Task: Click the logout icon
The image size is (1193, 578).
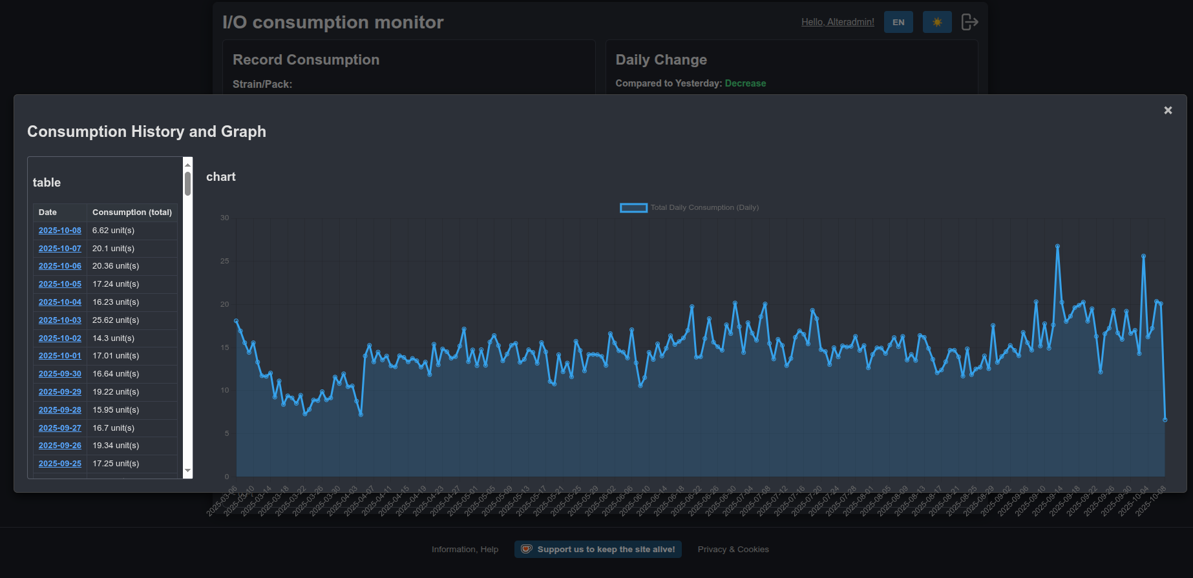Action: (969, 22)
